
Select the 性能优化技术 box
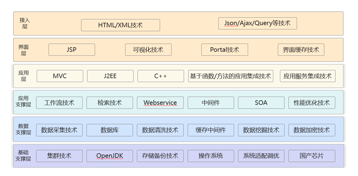coord(312,103)
